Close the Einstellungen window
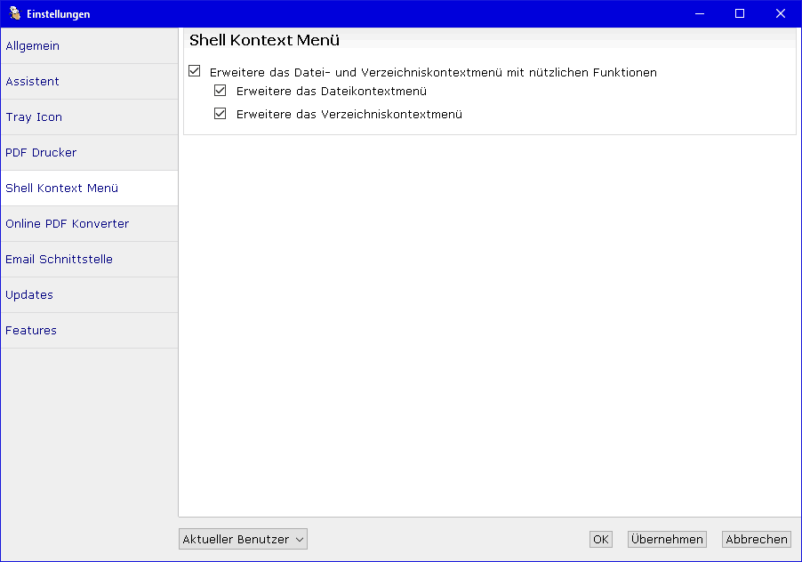This screenshot has width=802, height=562. 781,13
